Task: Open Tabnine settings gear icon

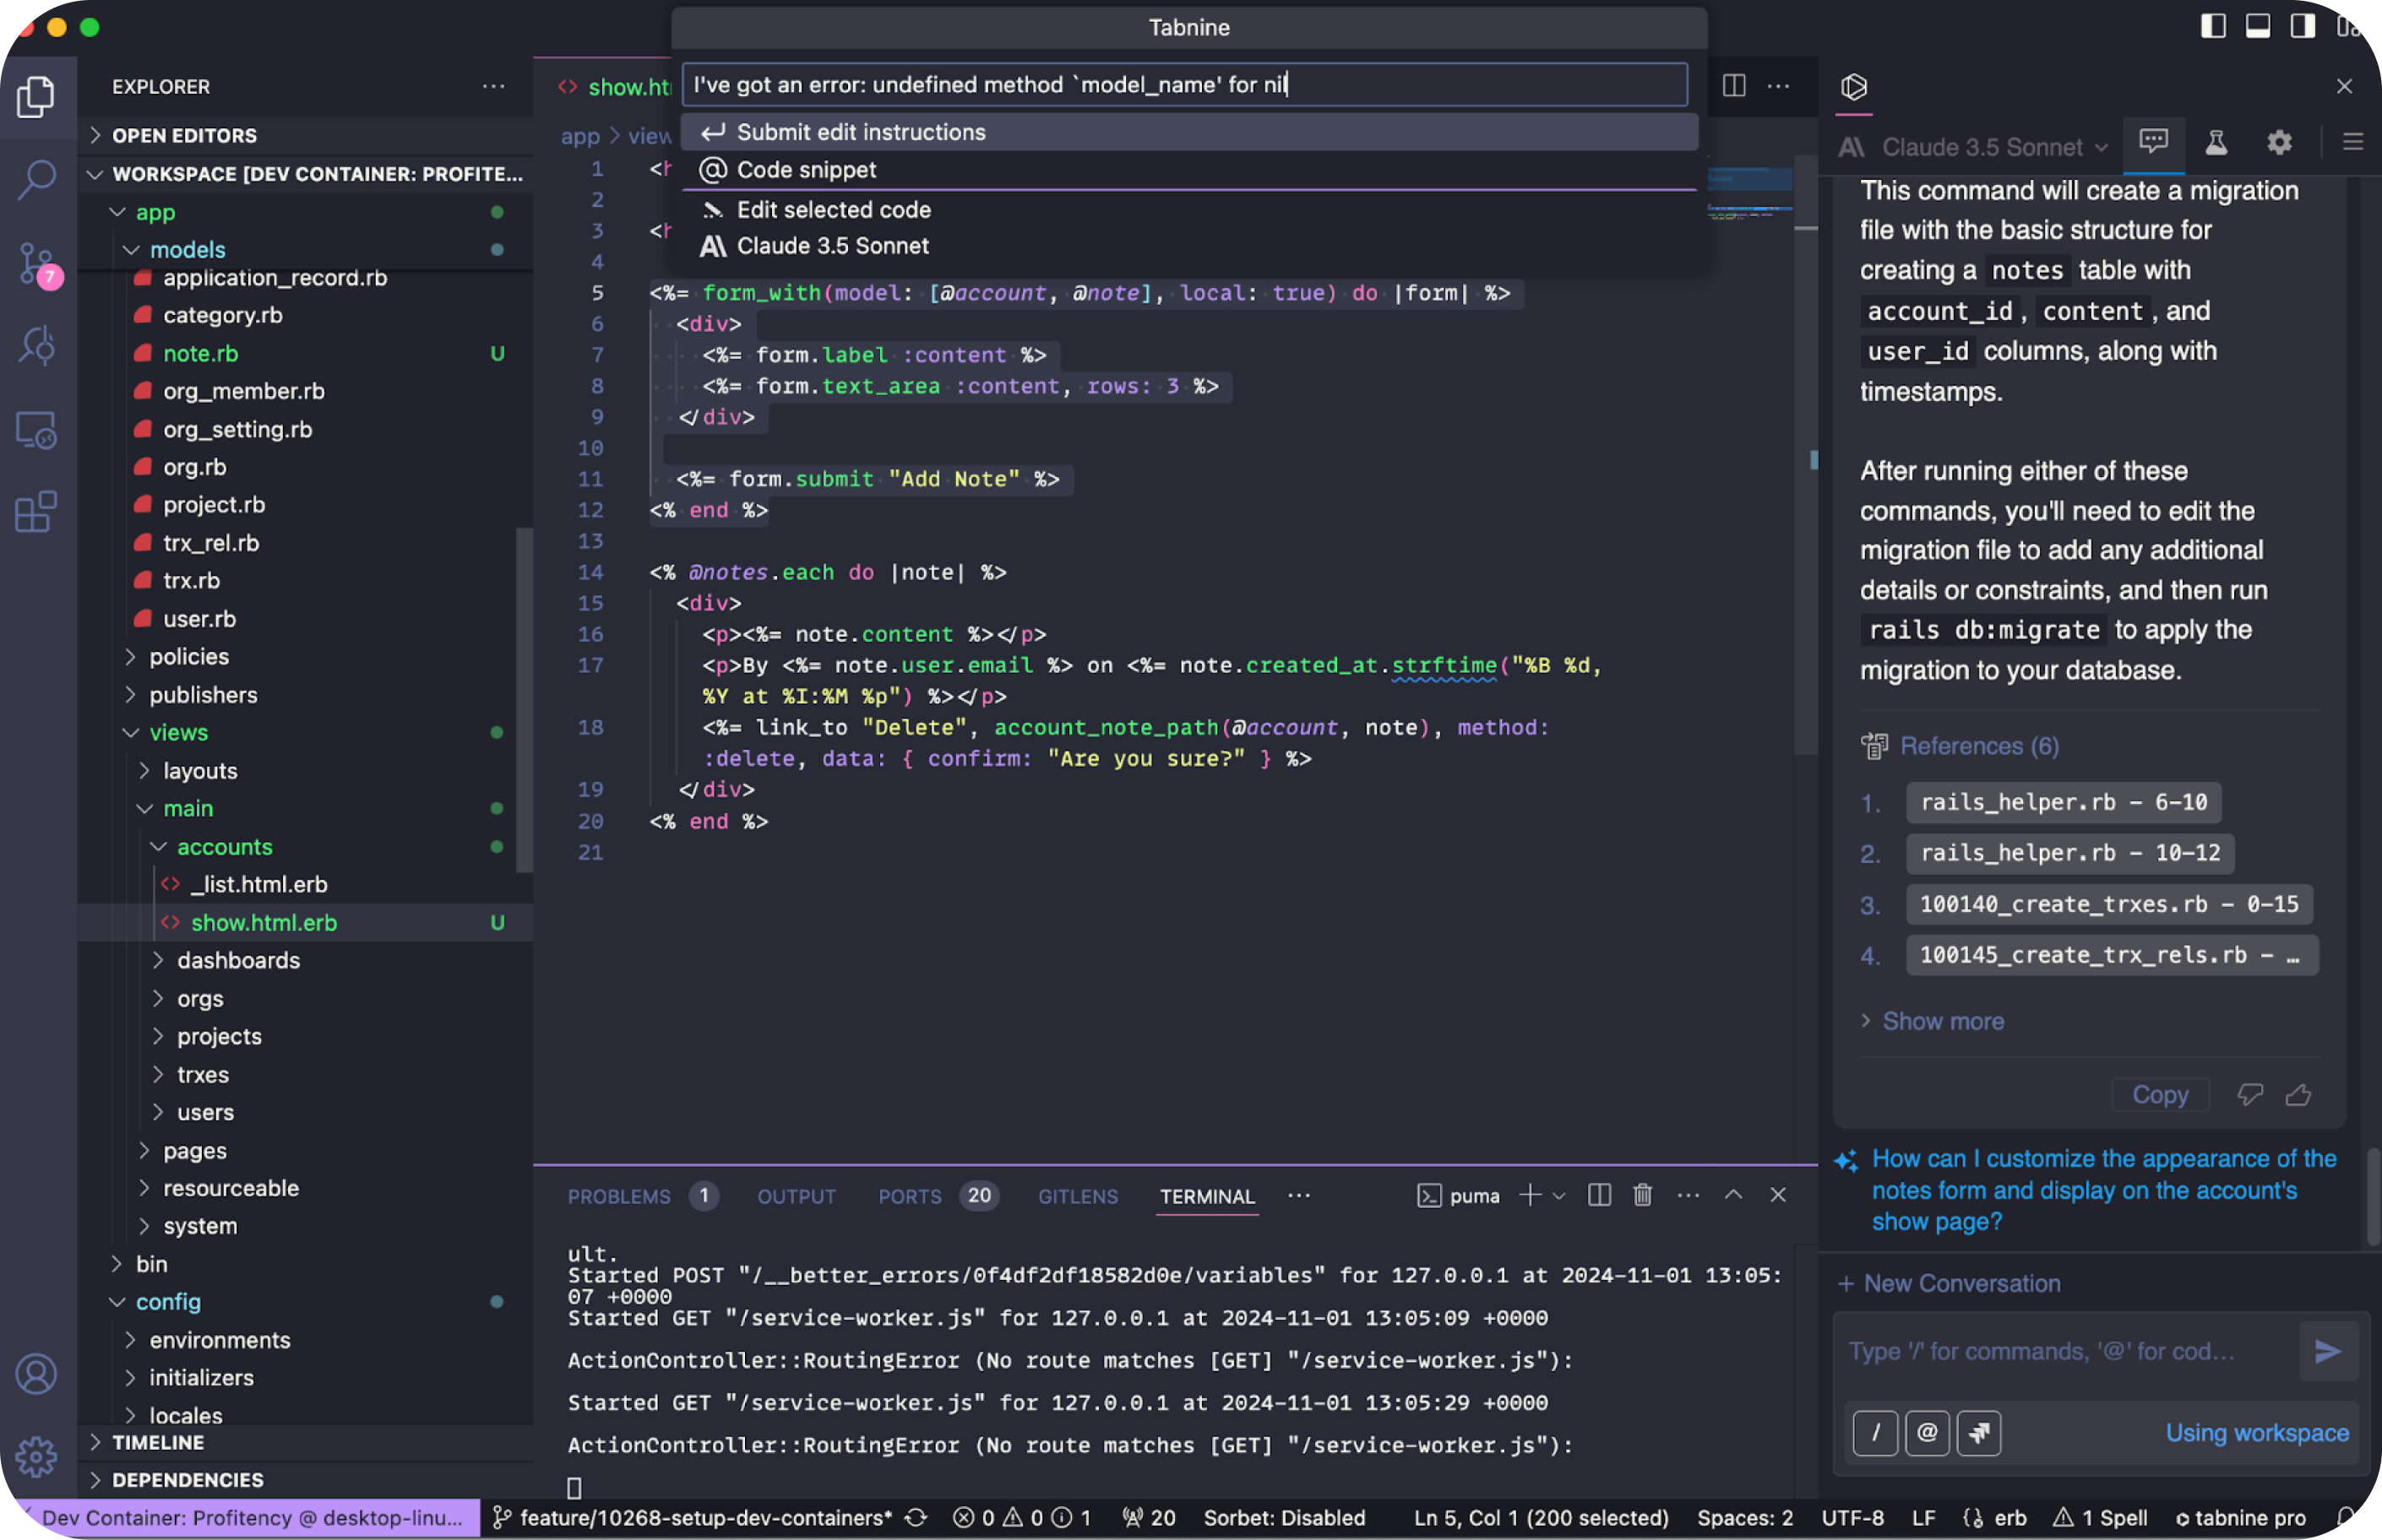Action: [x=2278, y=143]
